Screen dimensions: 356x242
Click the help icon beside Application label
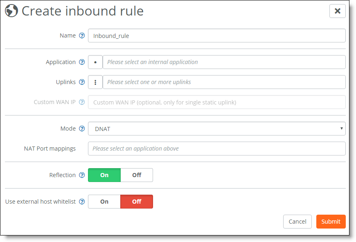tap(82, 62)
